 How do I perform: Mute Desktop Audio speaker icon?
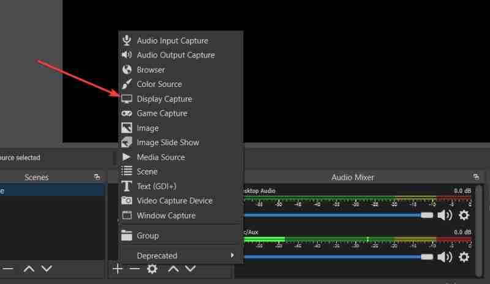pos(445,215)
